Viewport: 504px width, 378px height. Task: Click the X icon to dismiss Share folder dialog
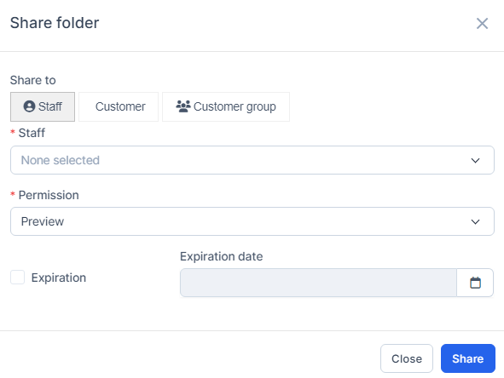coord(482,24)
